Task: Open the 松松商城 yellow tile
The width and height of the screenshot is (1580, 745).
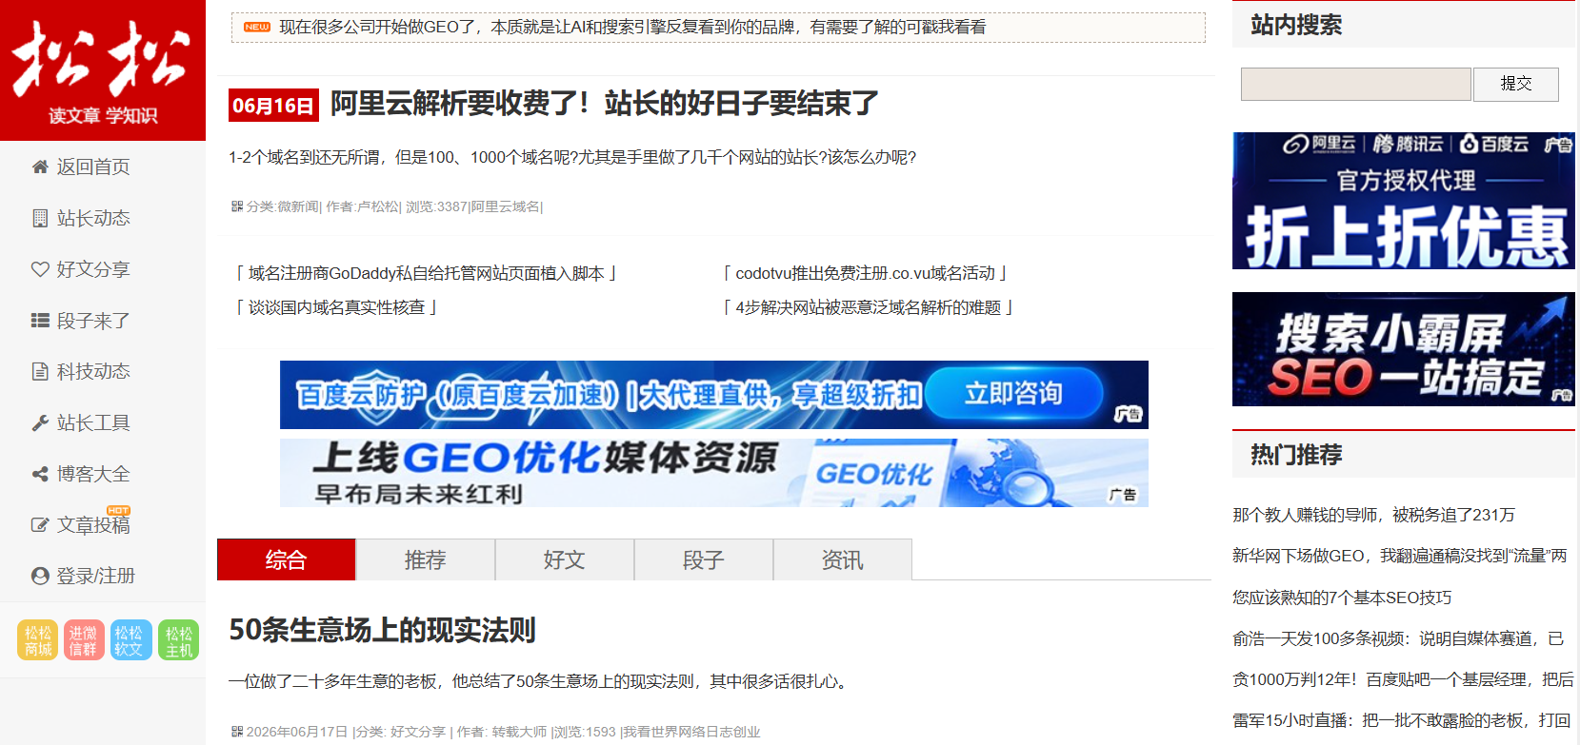Action: pos(38,640)
